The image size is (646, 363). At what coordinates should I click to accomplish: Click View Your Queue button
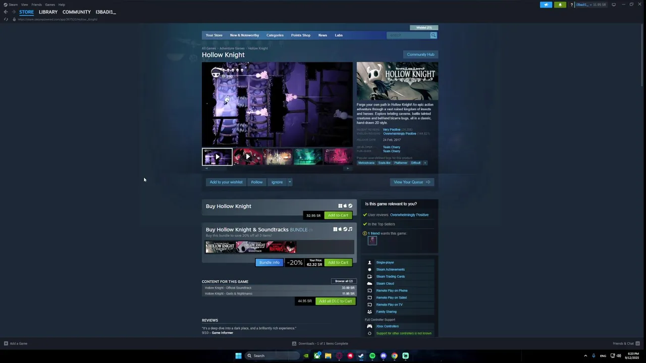(412, 182)
